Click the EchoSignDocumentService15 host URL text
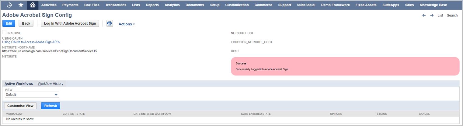This screenshot has width=463, height=126. point(50,51)
